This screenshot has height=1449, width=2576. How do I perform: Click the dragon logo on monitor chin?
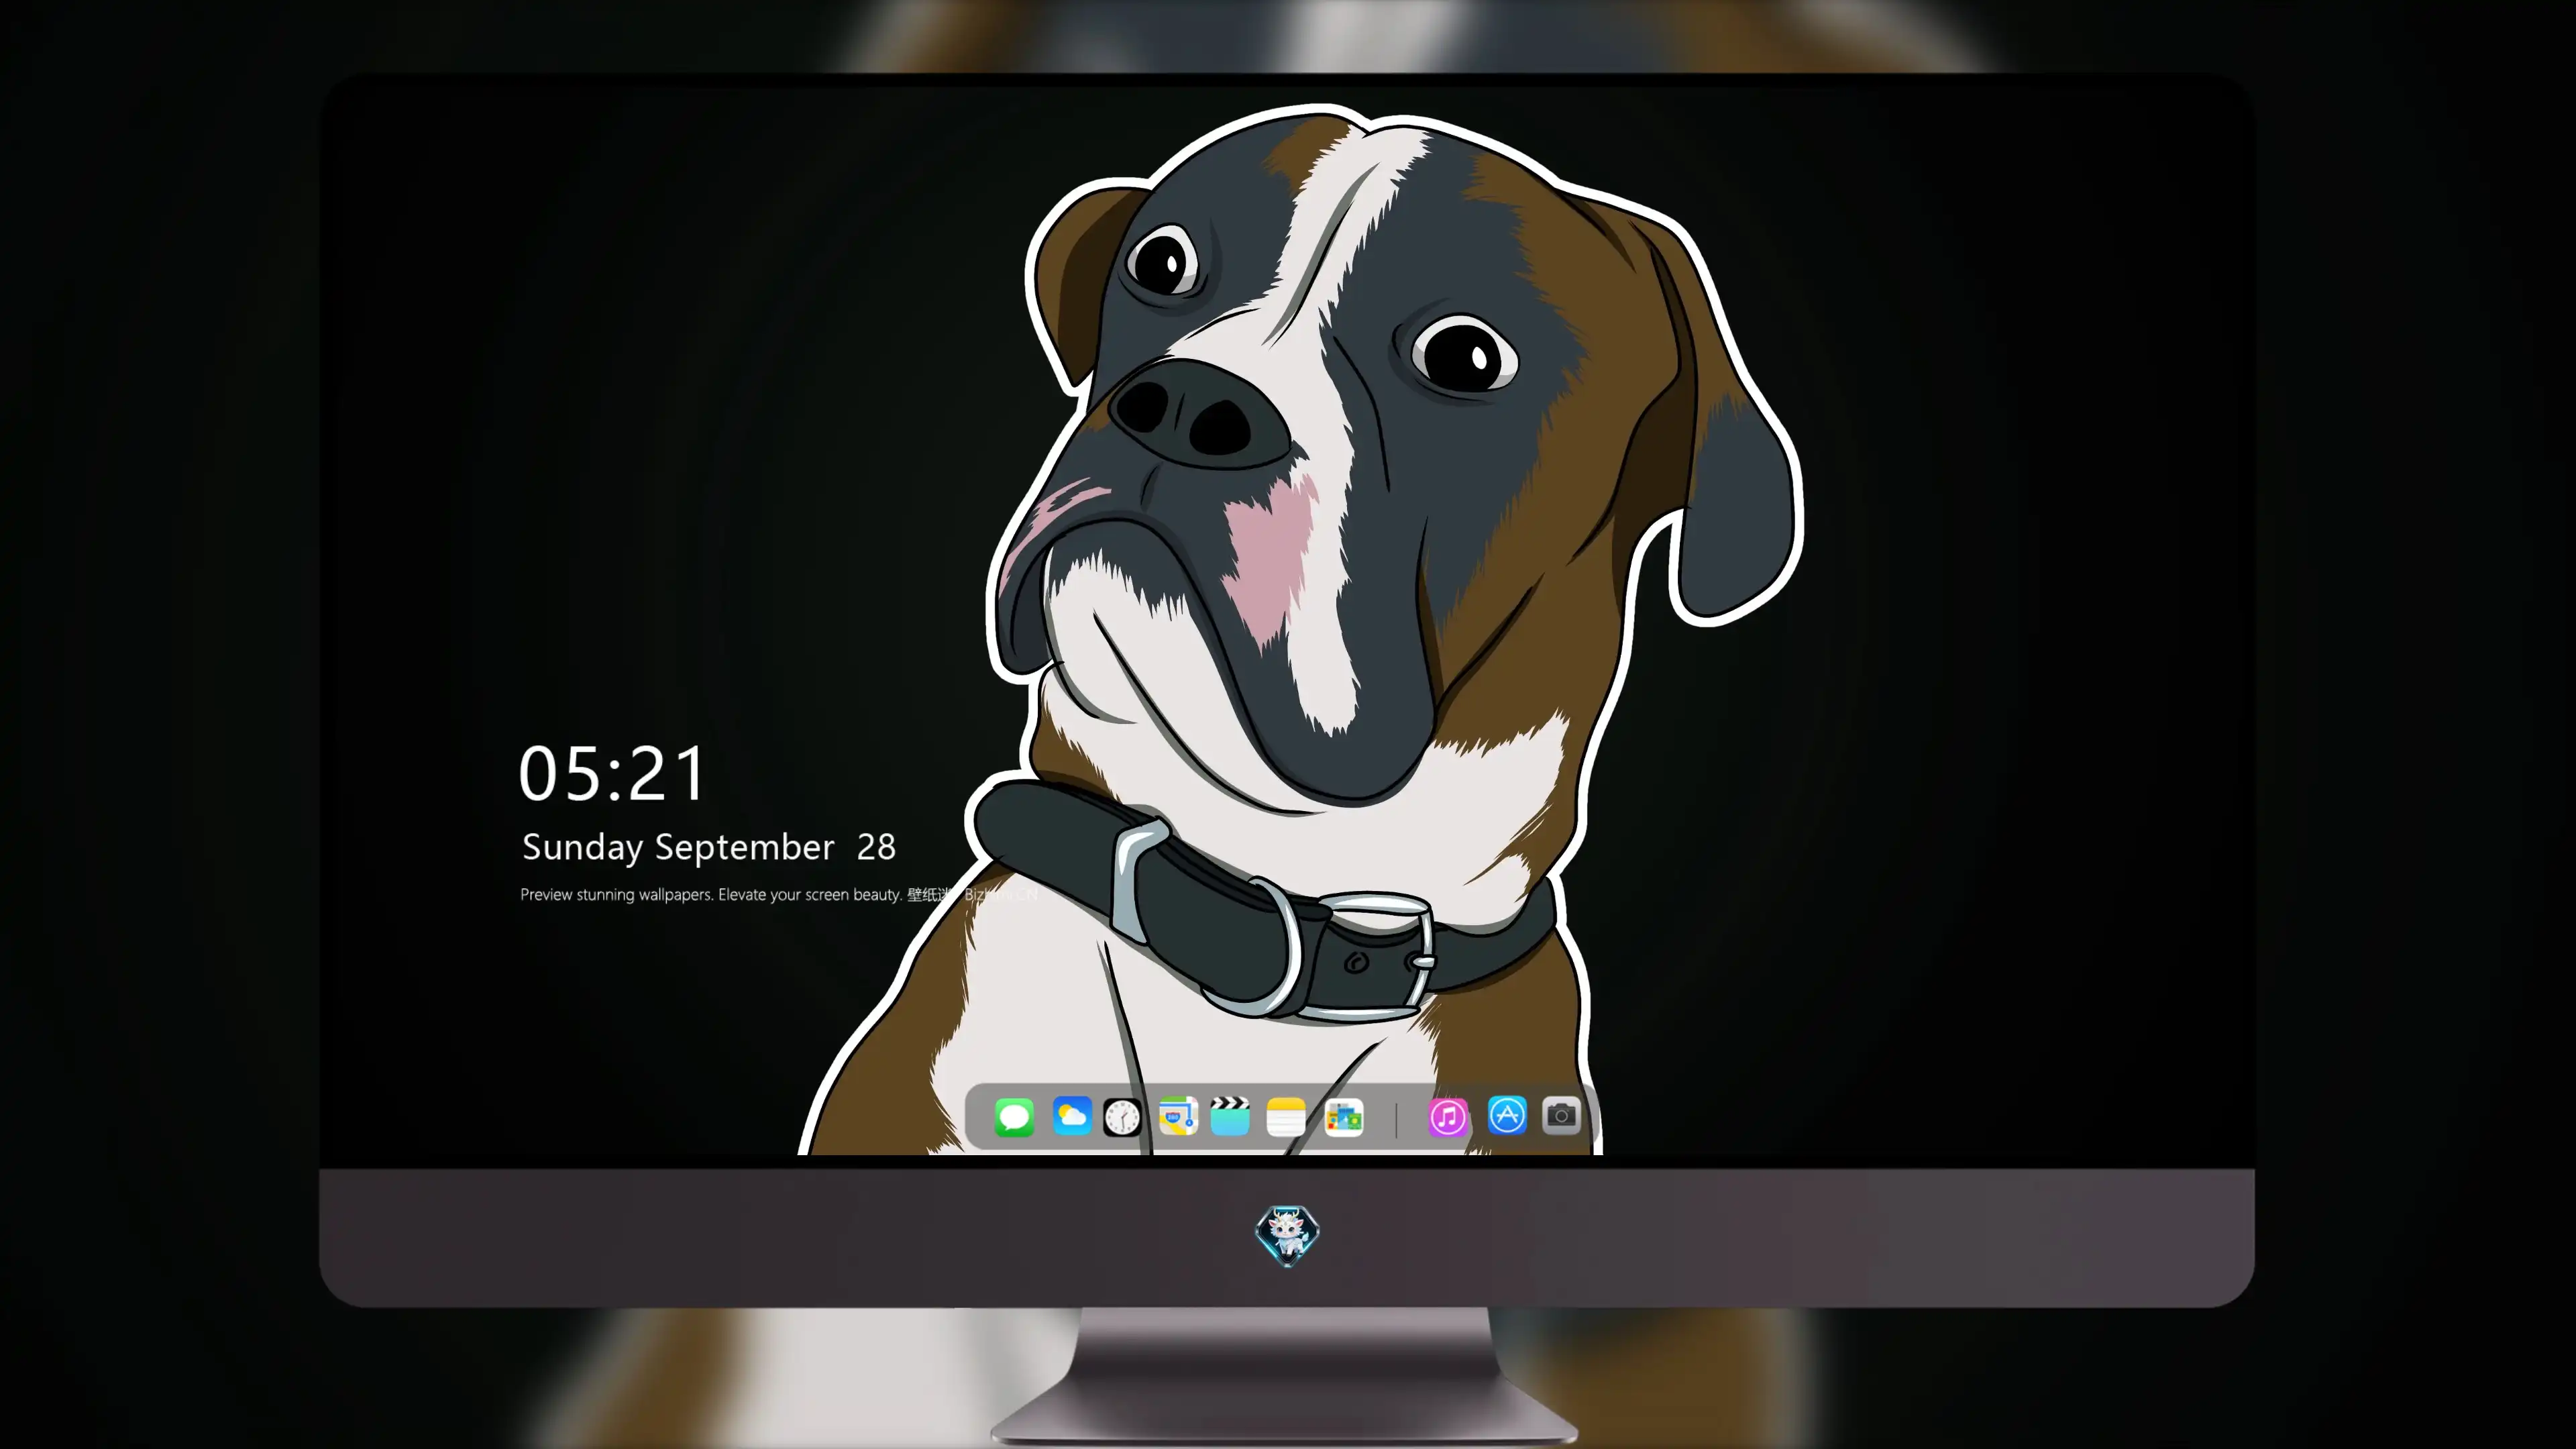1287,1235
